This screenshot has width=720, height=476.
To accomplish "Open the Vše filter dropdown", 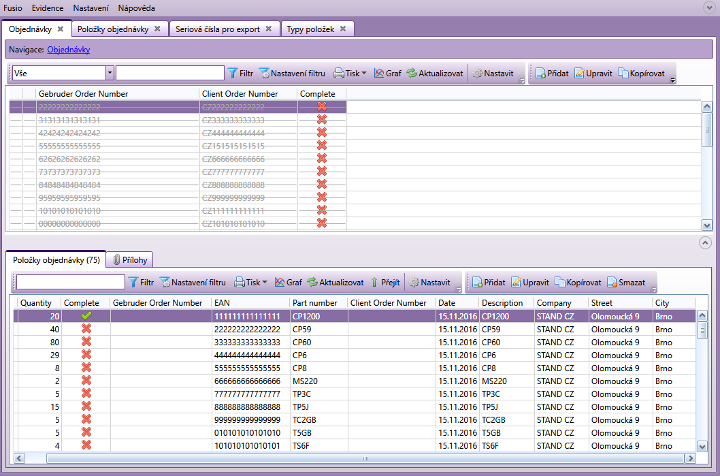I will coord(110,73).
